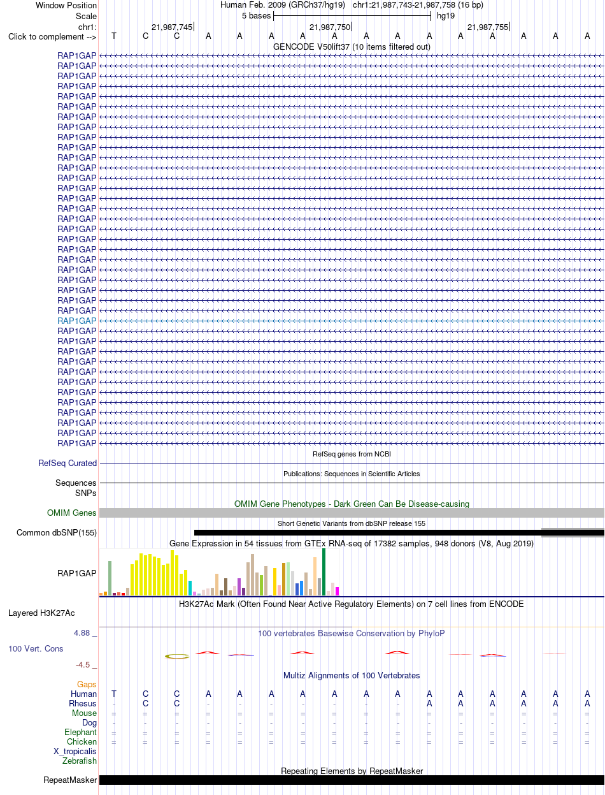Image resolution: width=605 pixels, height=795 pixels.
Task: Open the H3K27Ac Mark track title
Action: [352, 604]
